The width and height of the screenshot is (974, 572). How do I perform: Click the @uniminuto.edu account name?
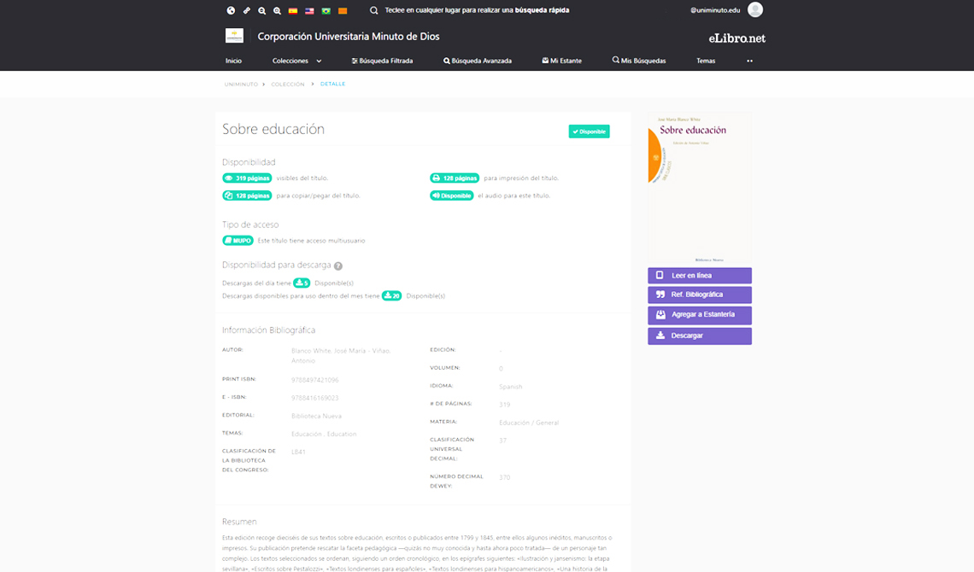point(715,10)
